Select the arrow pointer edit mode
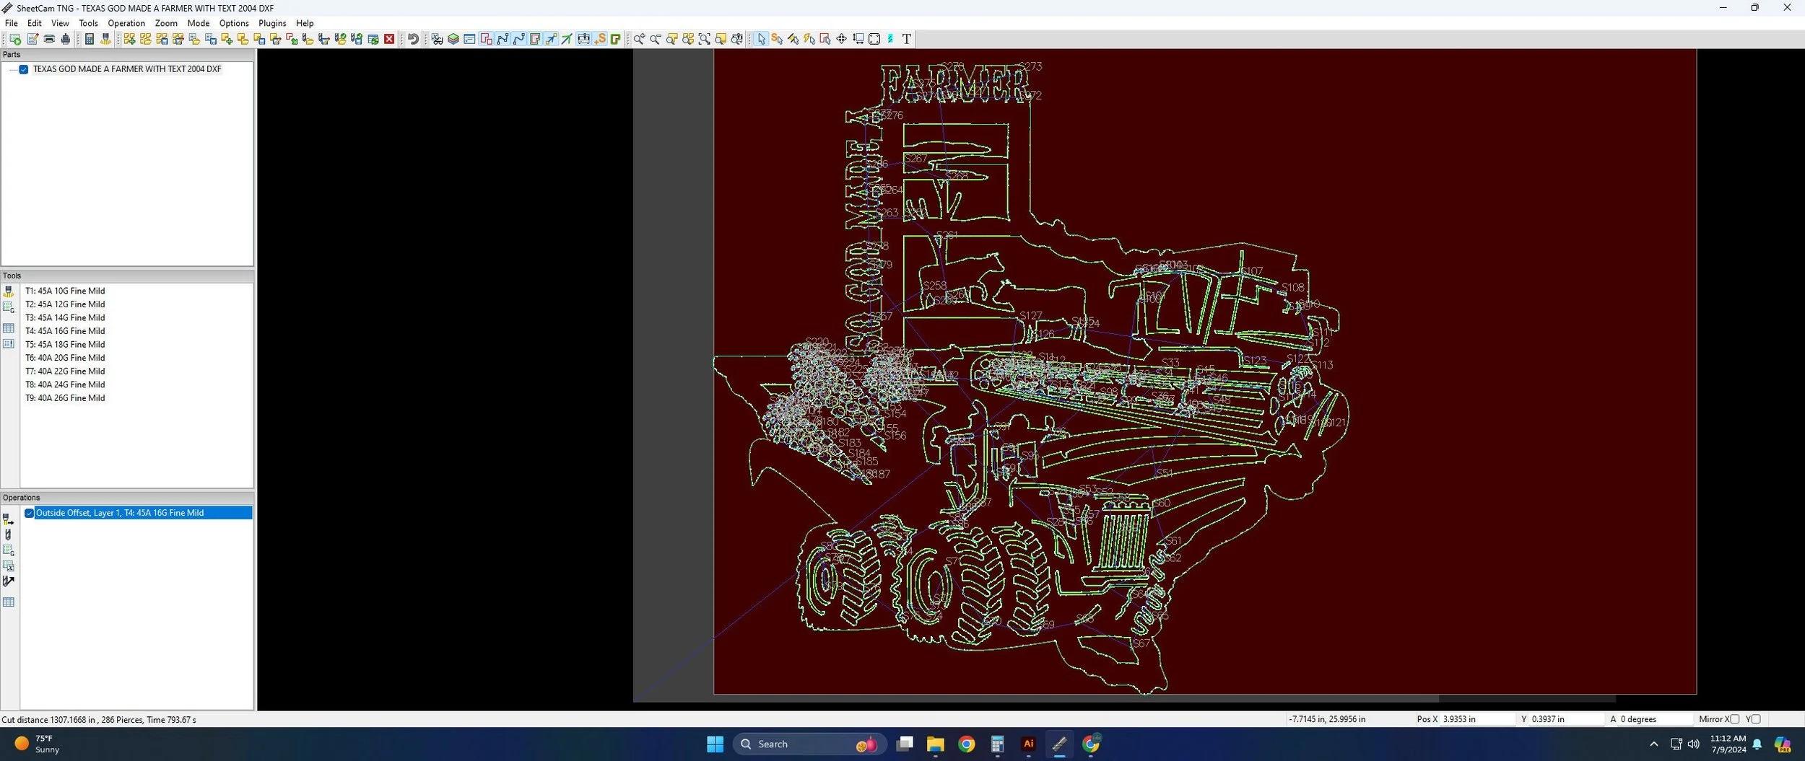 pos(761,39)
